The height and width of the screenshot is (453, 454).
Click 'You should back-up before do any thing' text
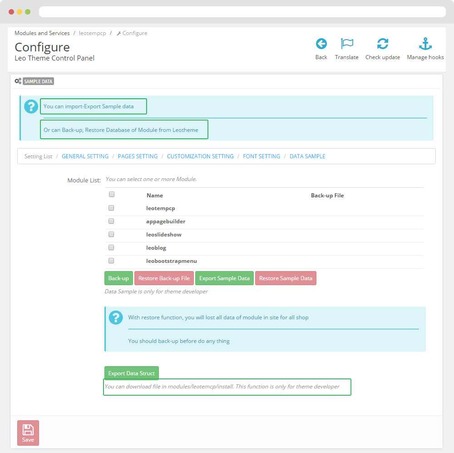(x=178, y=342)
